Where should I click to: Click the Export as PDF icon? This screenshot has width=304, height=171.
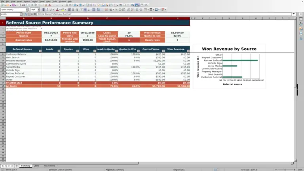pyautogui.click(x=20, y=5)
